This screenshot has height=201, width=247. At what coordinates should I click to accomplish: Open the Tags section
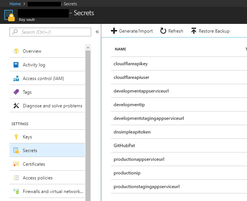(47, 92)
